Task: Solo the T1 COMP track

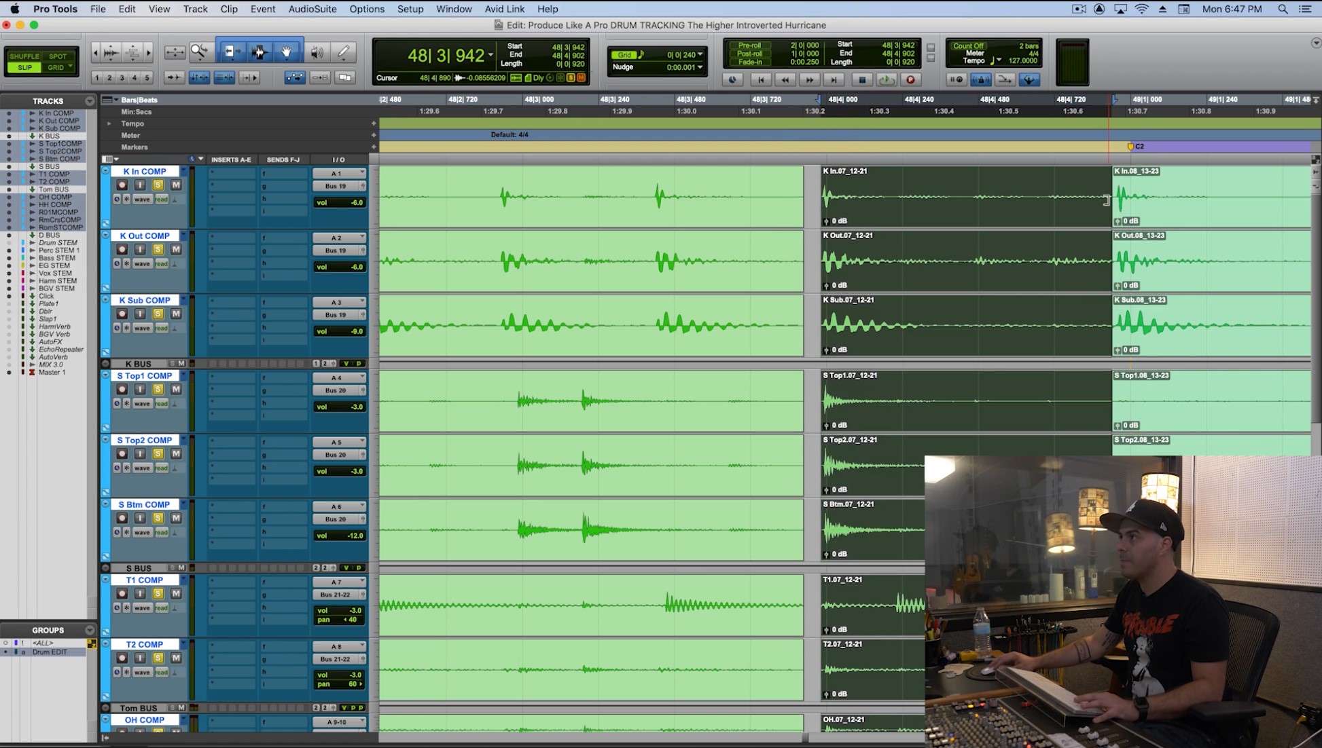Action: click(158, 593)
